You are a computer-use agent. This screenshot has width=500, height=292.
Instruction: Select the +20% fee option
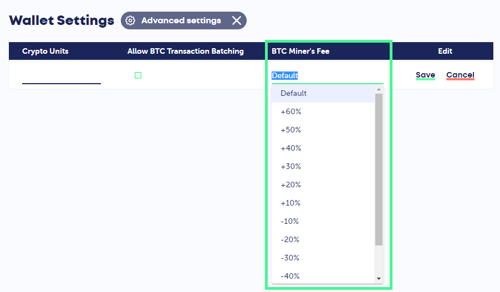pyautogui.click(x=290, y=185)
